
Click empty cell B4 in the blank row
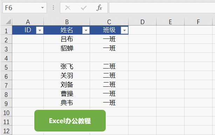coord(67,57)
